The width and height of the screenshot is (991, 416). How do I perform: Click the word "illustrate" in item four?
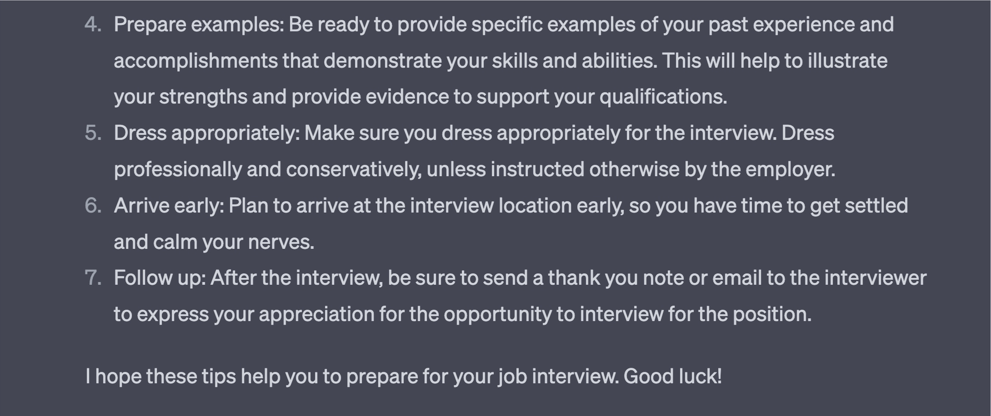847,61
